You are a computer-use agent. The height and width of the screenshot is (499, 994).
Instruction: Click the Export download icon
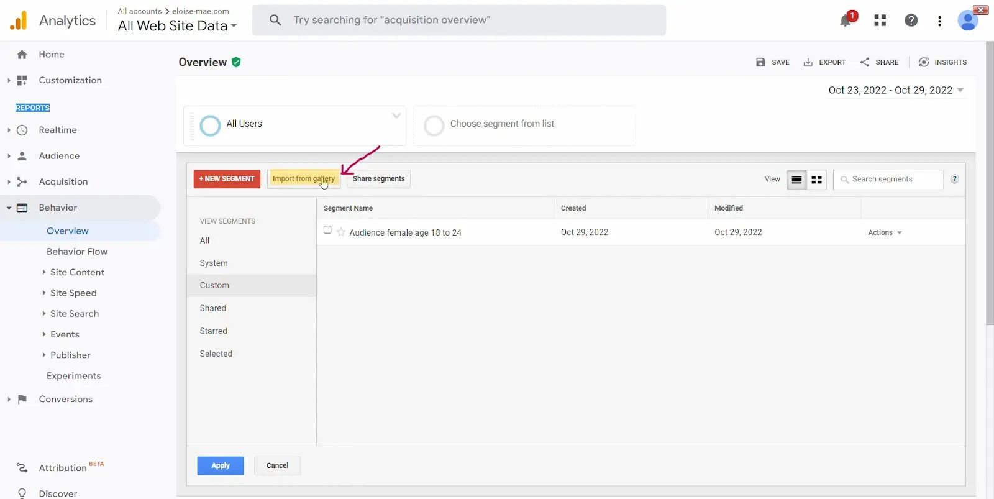coord(808,62)
